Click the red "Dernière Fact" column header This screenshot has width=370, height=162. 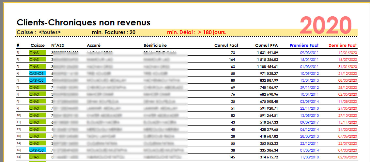point(343,46)
